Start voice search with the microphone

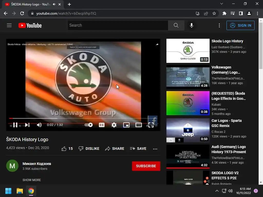coord(191,25)
